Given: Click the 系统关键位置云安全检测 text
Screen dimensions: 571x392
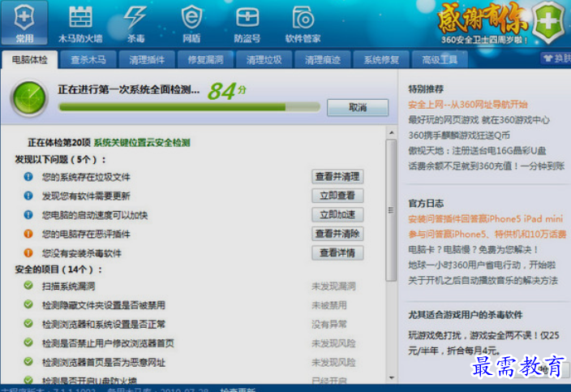Looking at the screenshot, I should [142, 143].
